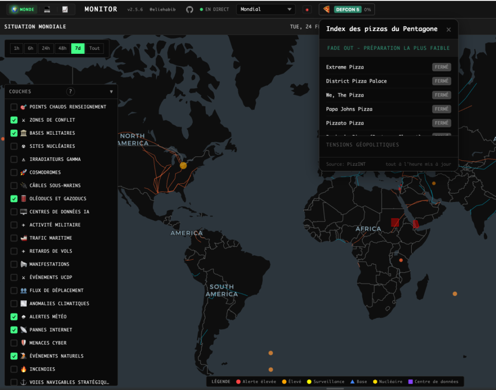This screenshot has height=390, width=496.
Task: Close the Pentagon pizza index panel
Action: (449, 30)
